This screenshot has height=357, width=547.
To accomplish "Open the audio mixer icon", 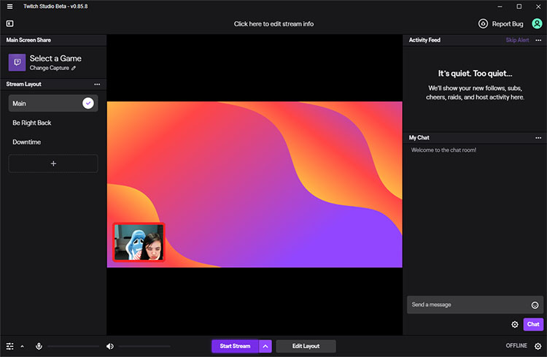I will click(x=9, y=346).
